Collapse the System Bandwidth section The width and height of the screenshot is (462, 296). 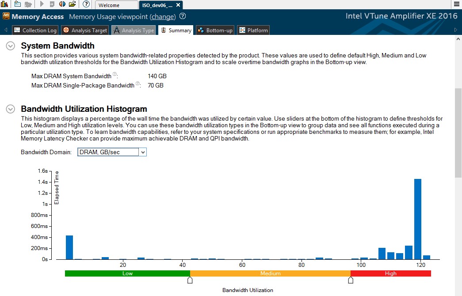[11, 46]
